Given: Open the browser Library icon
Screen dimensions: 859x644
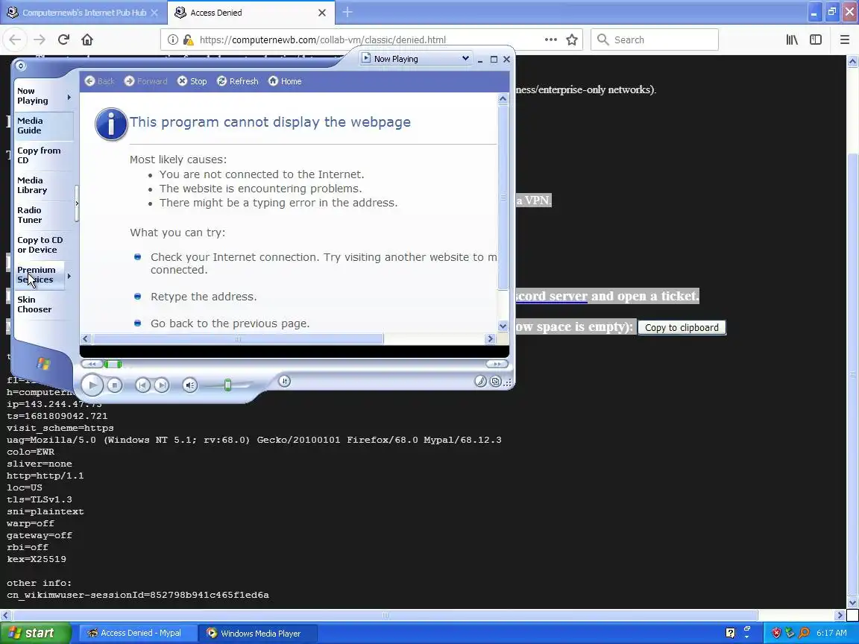Looking at the screenshot, I should point(792,40).
